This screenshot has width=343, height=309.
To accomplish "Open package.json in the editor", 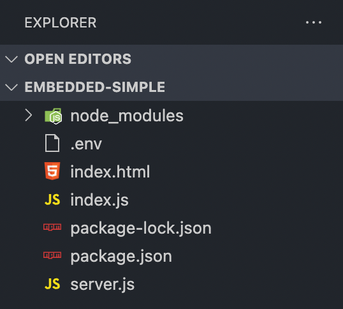I will point(121,257).
